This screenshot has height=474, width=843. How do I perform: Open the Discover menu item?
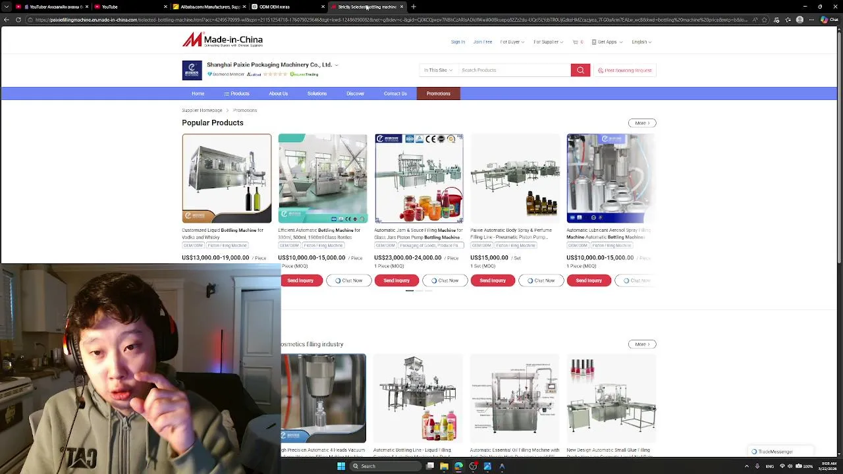355,93
